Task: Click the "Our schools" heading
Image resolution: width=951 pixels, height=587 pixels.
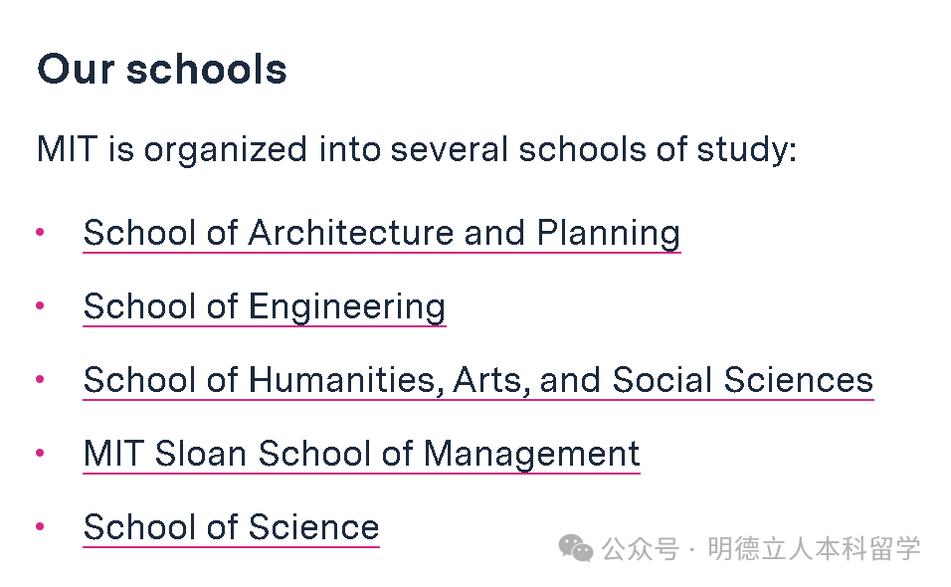Action: click(162, 70)
